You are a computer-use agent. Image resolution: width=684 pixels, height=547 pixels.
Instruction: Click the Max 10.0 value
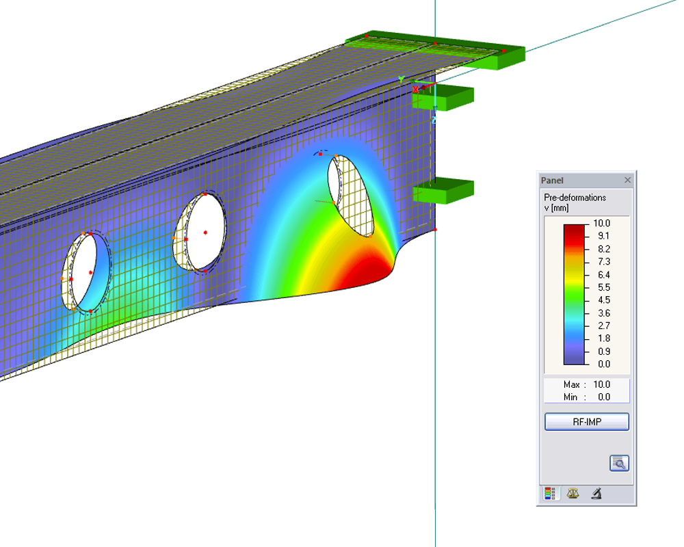(x=601, y=385)
